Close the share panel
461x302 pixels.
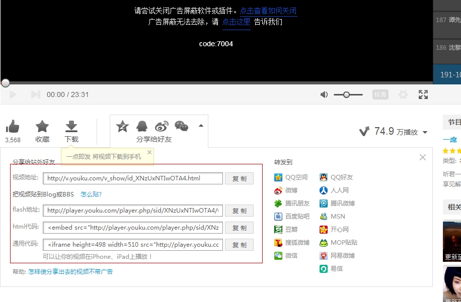point(423,157)
